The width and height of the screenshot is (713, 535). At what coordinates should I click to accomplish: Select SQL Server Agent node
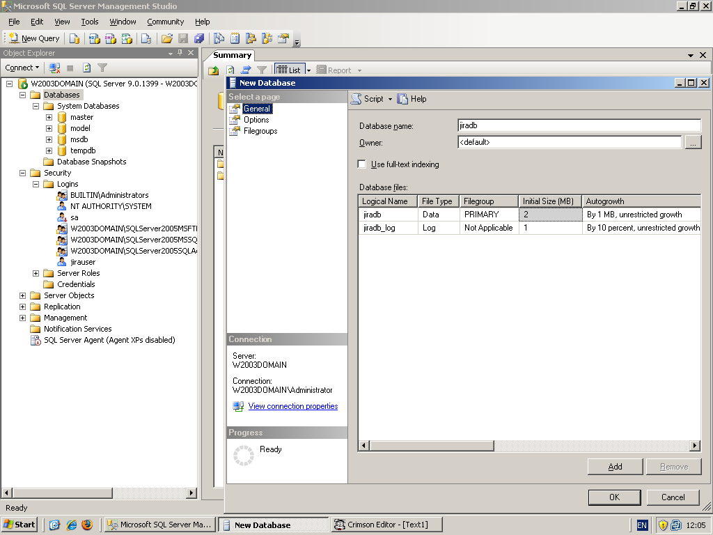[109, 340]
